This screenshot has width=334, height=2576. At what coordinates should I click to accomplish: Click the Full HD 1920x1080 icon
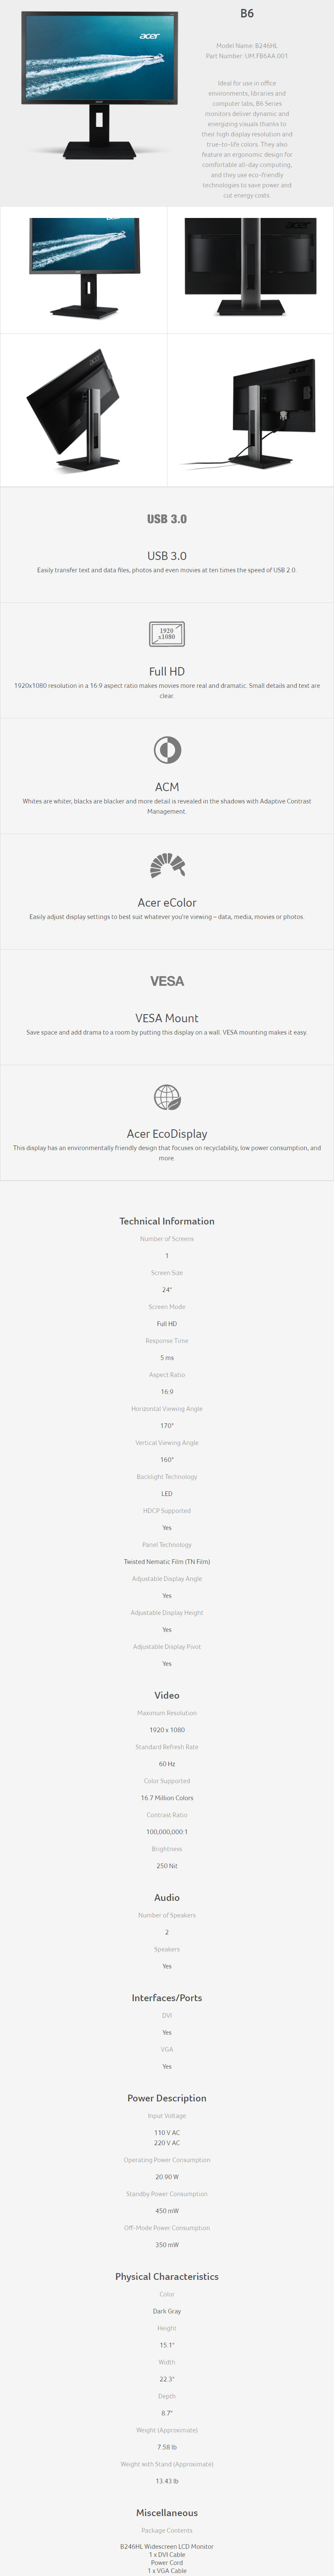pyautogui.click(x=167, y=634)
